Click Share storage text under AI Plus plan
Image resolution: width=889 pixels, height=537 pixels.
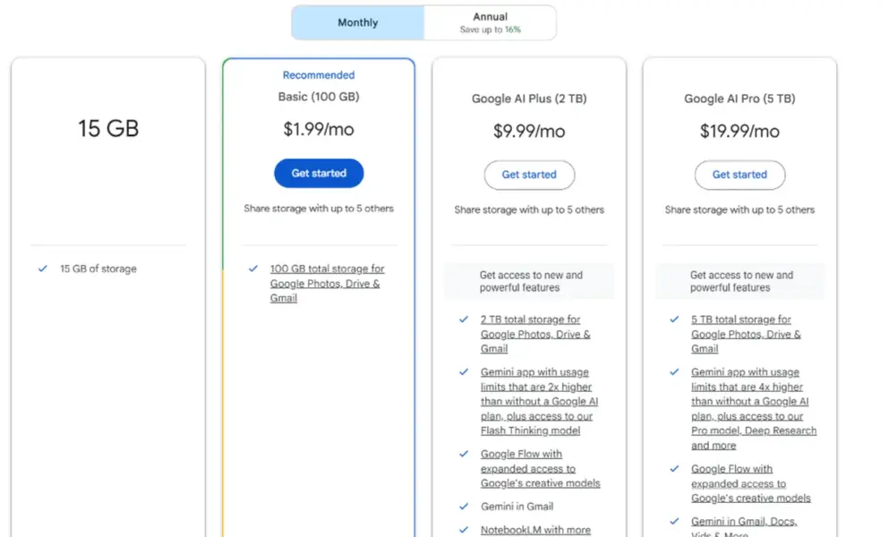(x=529, y=209)
